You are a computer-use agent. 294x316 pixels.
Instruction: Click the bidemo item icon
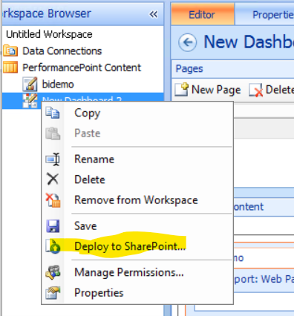(30, 84)
